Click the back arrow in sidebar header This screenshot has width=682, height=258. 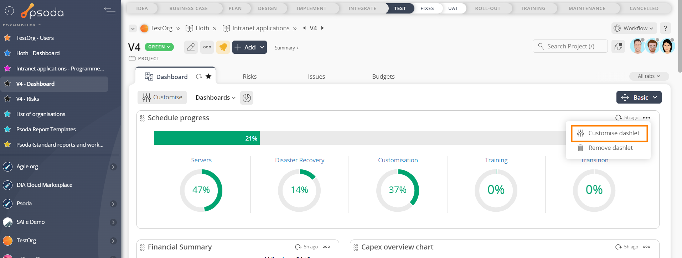[x=10, y=11]
